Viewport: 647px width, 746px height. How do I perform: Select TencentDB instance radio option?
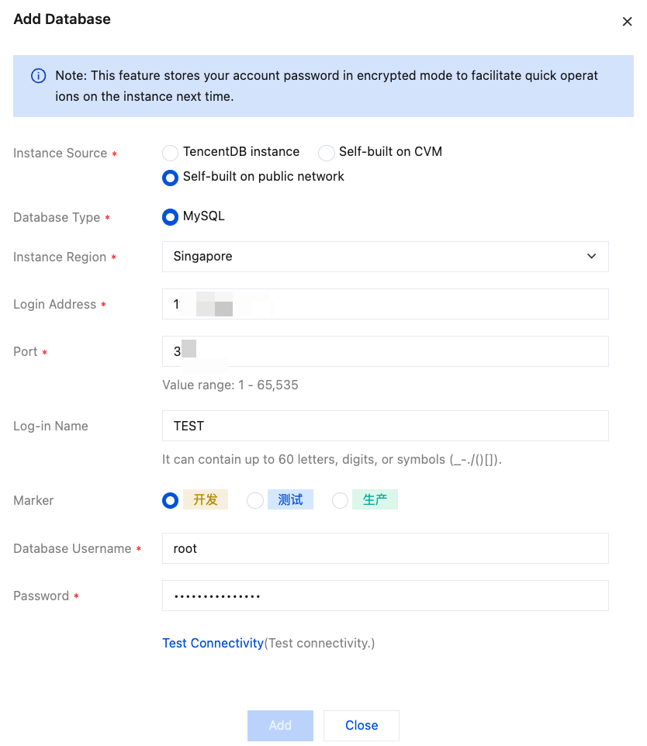[170, 153]
